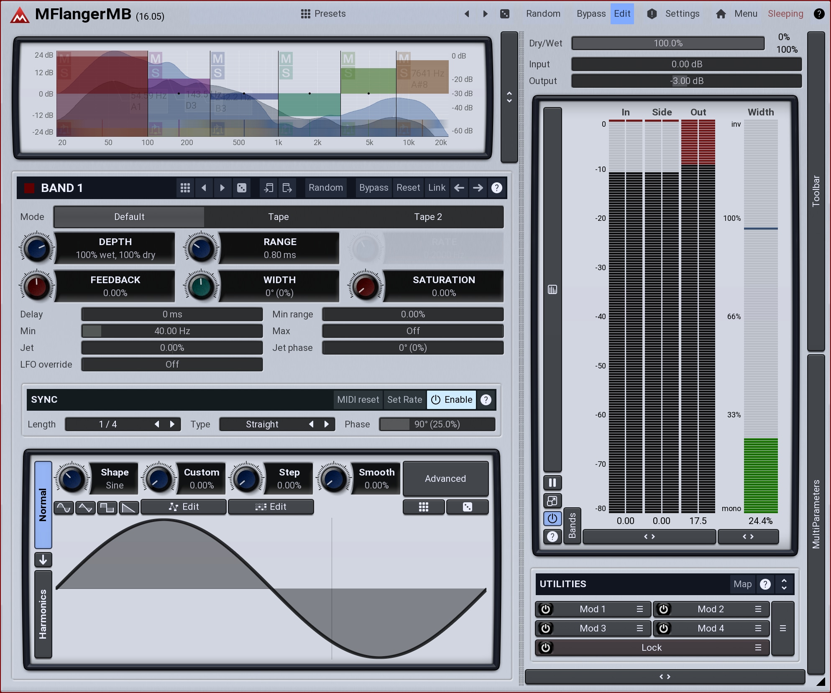Select next Band 1 preset arrow
The width and height of the screenshot is (831, 693).
pyautogui.click(x=222, y=188)
